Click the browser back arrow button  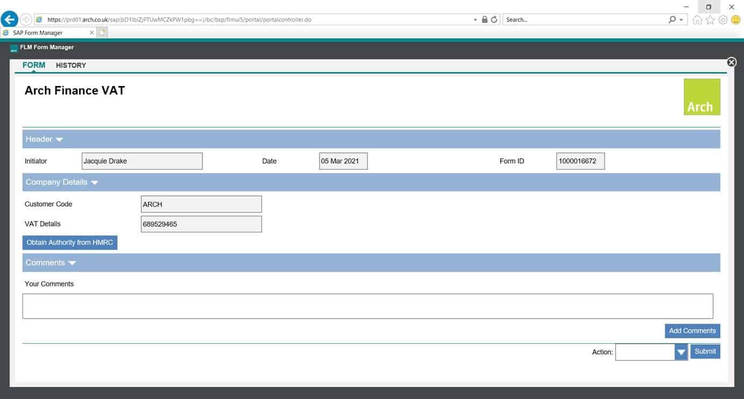point(10,19)
